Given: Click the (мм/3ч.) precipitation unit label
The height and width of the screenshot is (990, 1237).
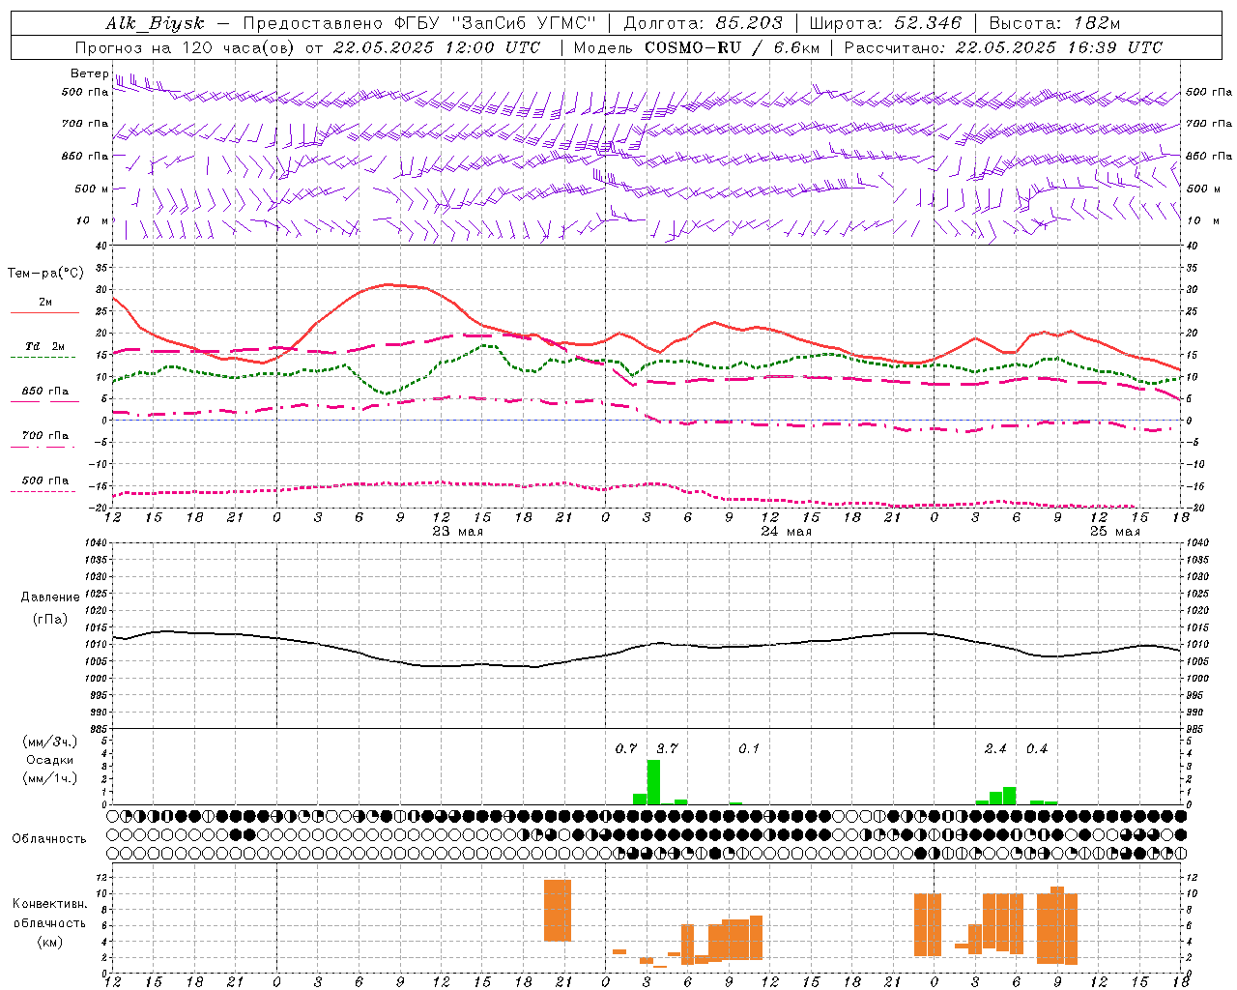Looking at the screenshot, I should point(49,742).
